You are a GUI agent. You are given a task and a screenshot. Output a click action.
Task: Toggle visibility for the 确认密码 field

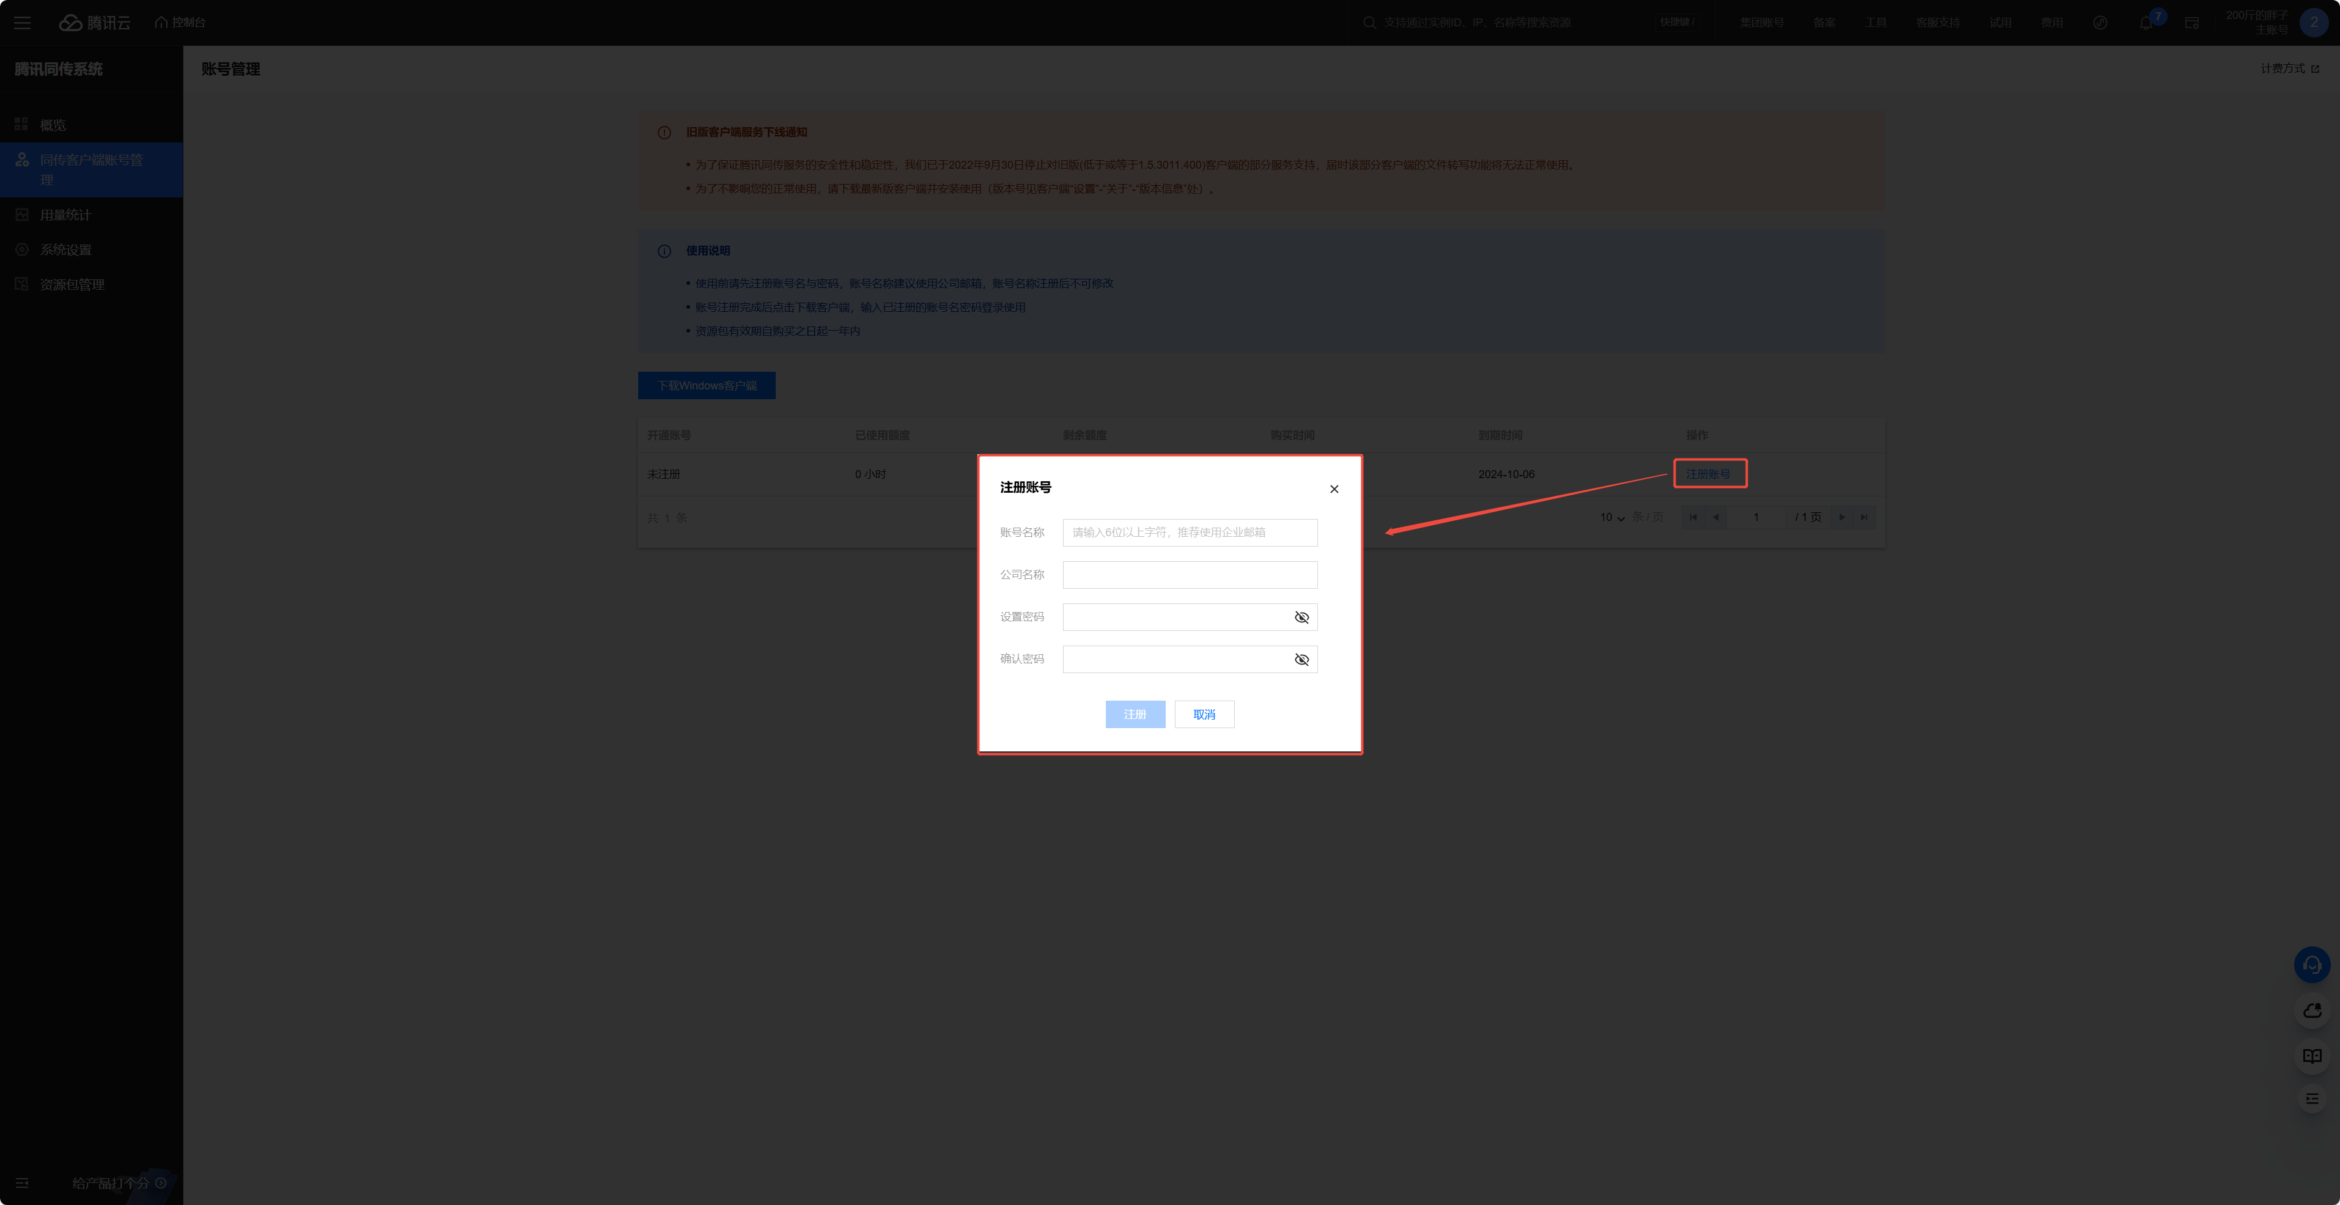coord(1301,660)
